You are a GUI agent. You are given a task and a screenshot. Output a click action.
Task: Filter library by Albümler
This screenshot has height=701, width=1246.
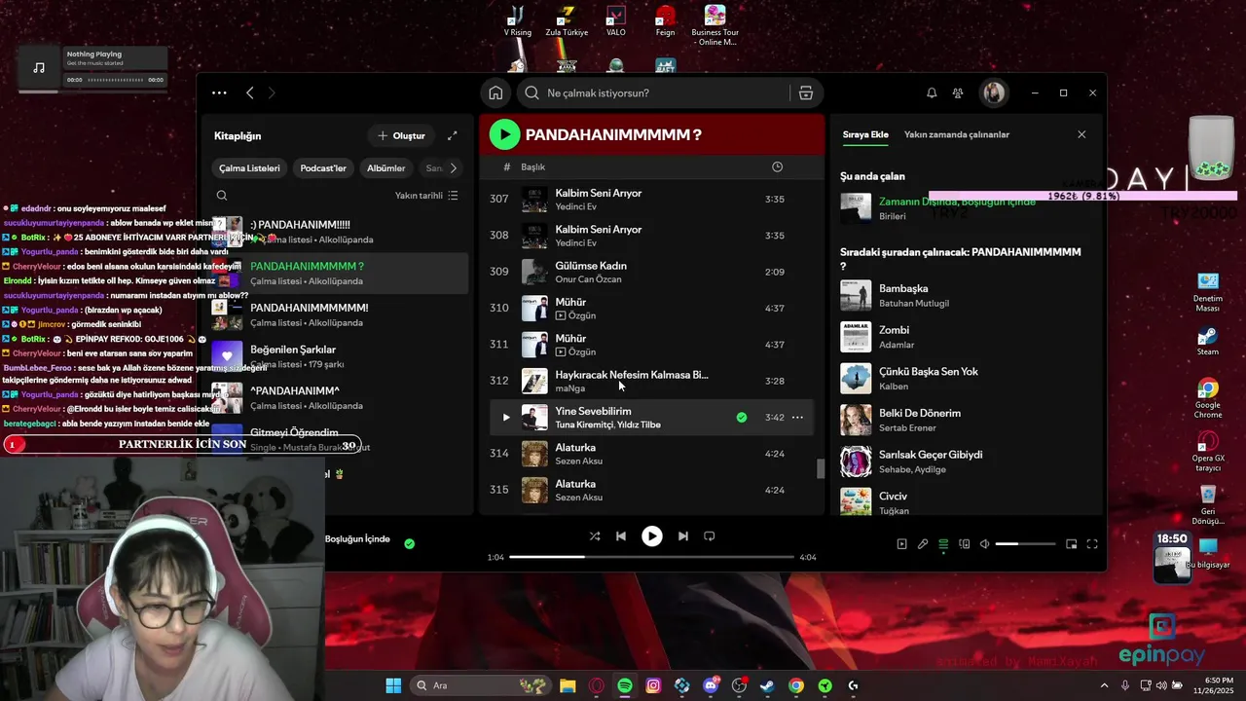(x=385, y=168)
